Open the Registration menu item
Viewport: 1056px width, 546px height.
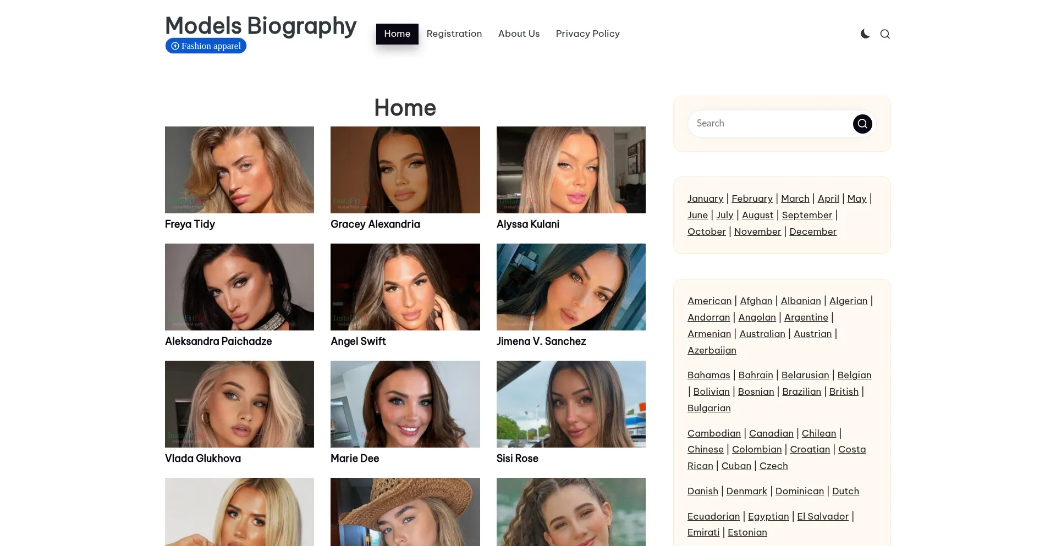click(x=454, y=34)
